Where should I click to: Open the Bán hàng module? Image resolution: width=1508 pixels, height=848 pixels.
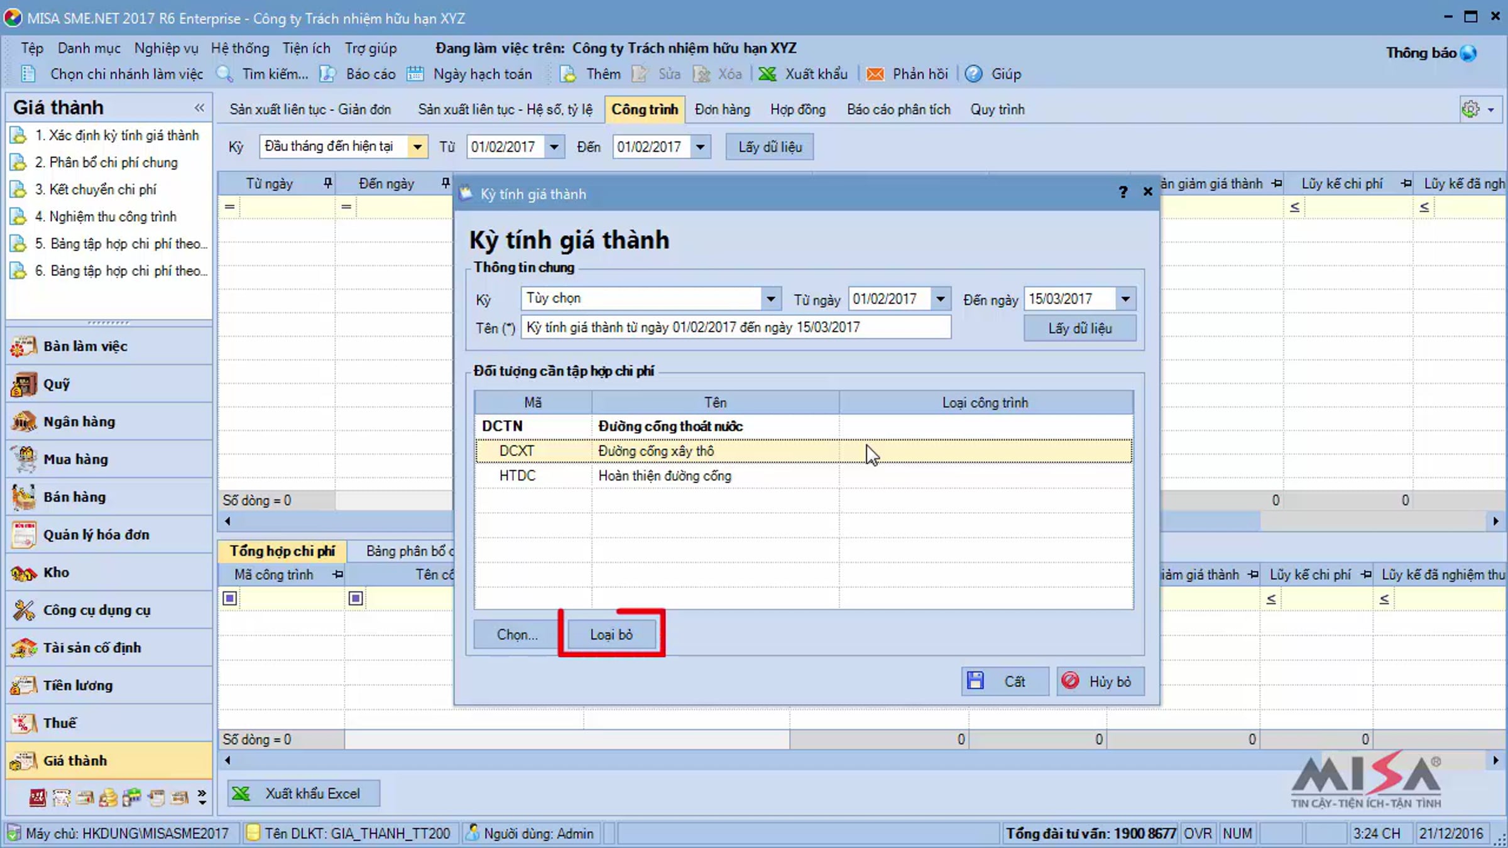coord(109,497)
